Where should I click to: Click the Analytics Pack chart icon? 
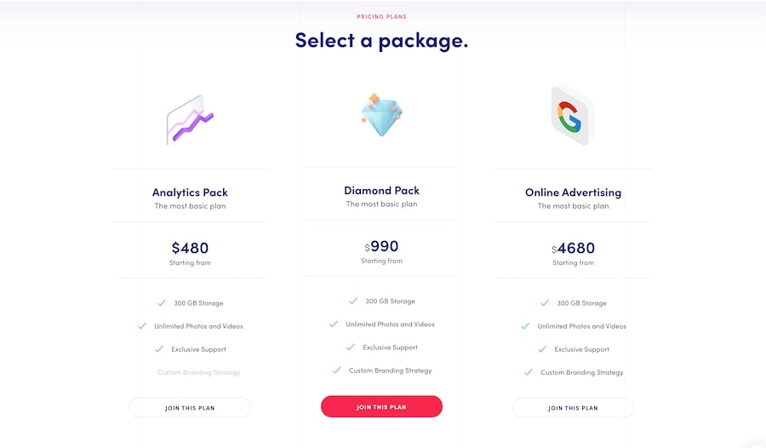[190, 120]
